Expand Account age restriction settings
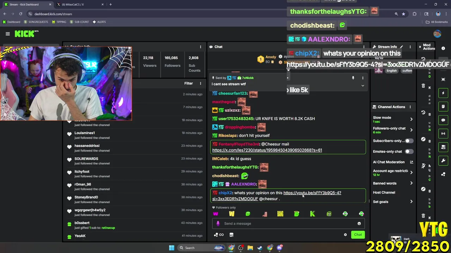The width and height of the screenshot is (451, 253). [x=411, y=173]
